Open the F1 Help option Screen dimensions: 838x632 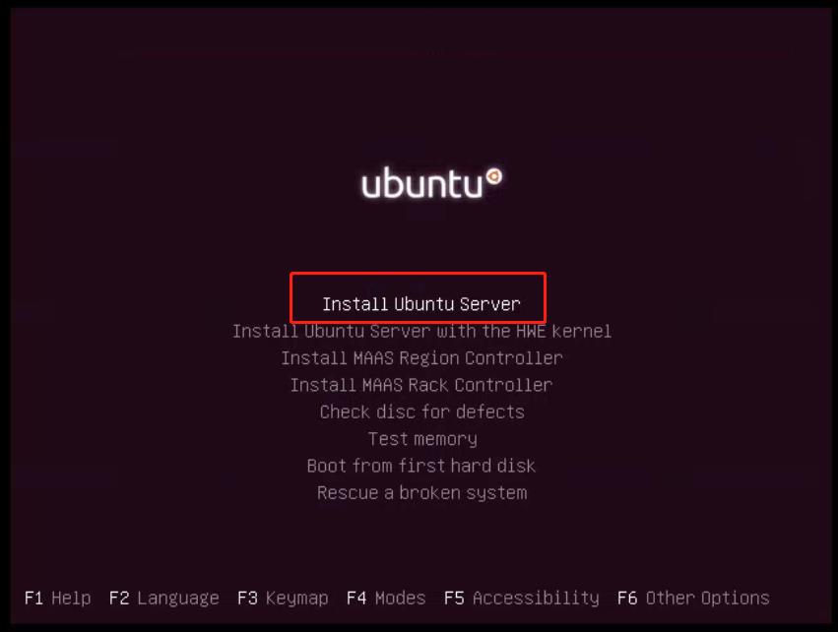[58, 598]
